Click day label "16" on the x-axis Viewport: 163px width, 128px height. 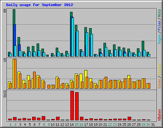pos(81,124)
